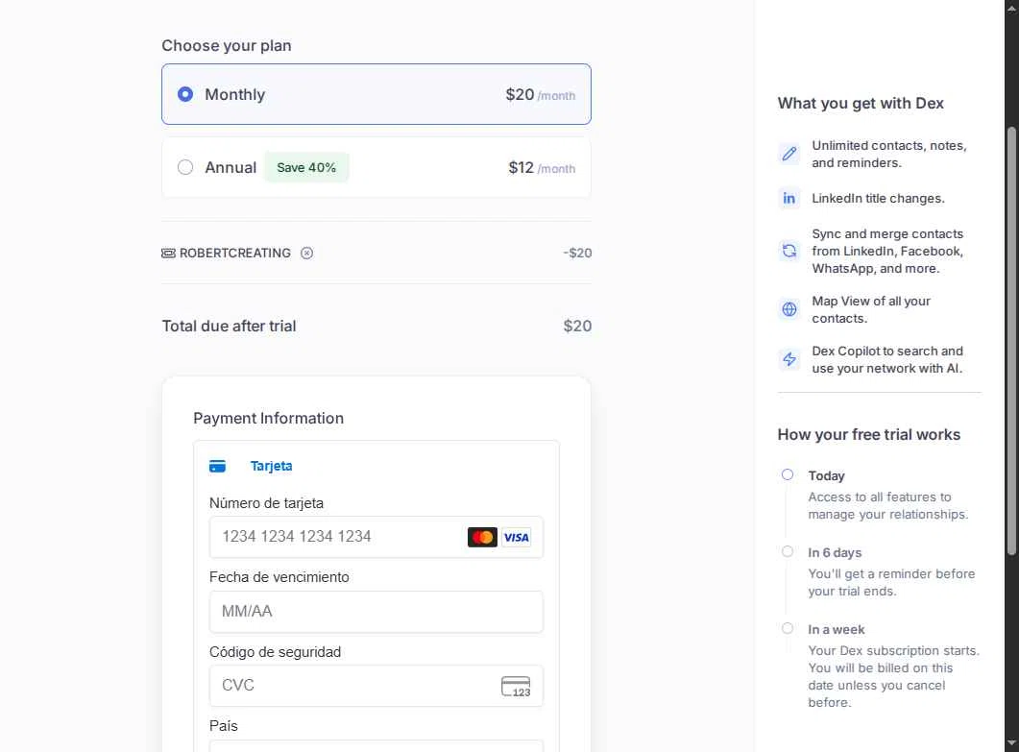The image size is (1019, 752).
Task: Click the $20 /month Monthly price
Action: pyautogui.click(x=540, y=95)
